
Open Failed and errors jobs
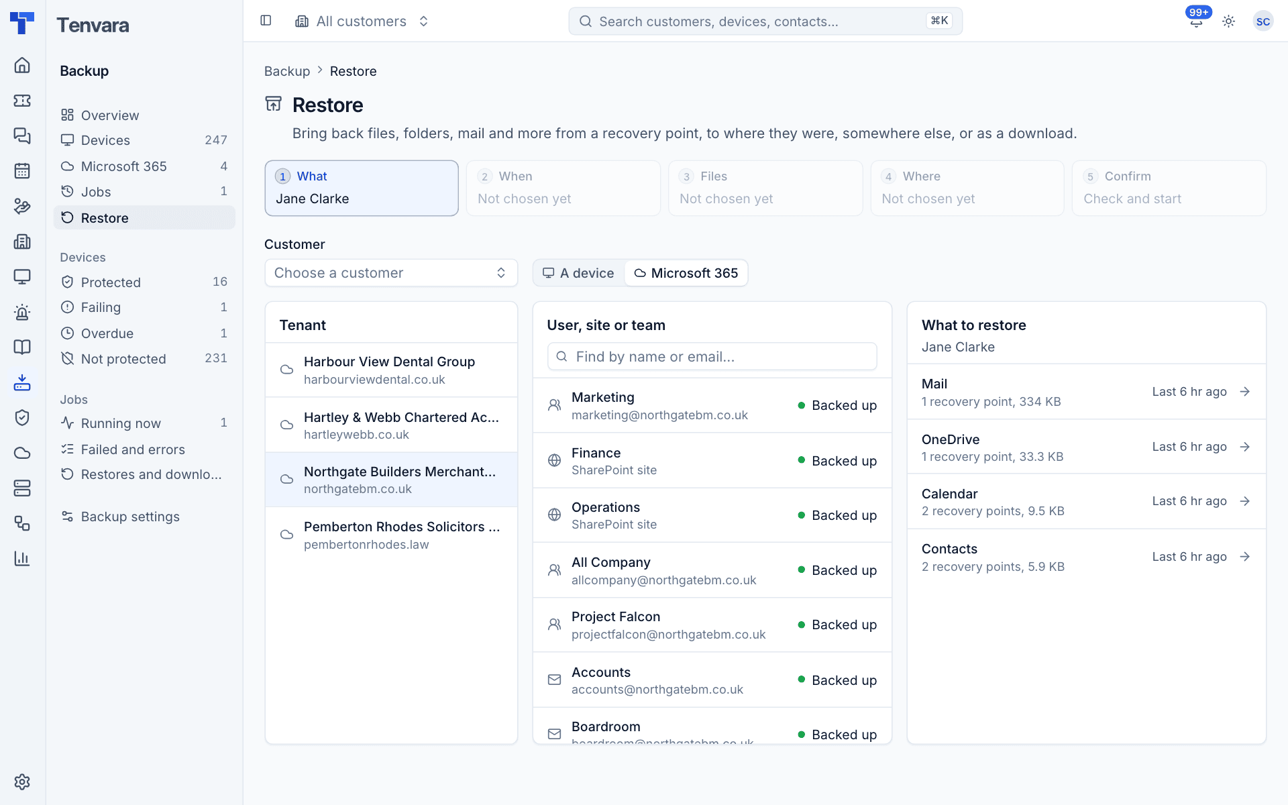[x=144, y=449]
